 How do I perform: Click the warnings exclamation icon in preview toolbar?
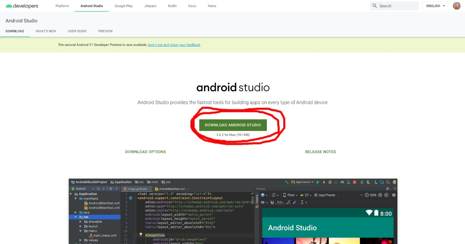394,195
